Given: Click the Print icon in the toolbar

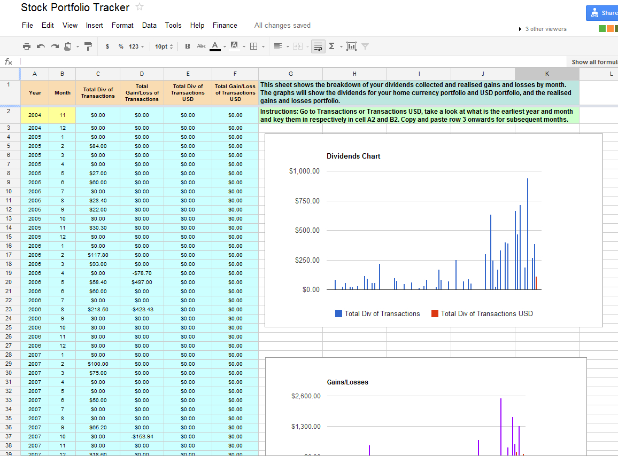Looking at the screenshot, I should click(26, 46).
